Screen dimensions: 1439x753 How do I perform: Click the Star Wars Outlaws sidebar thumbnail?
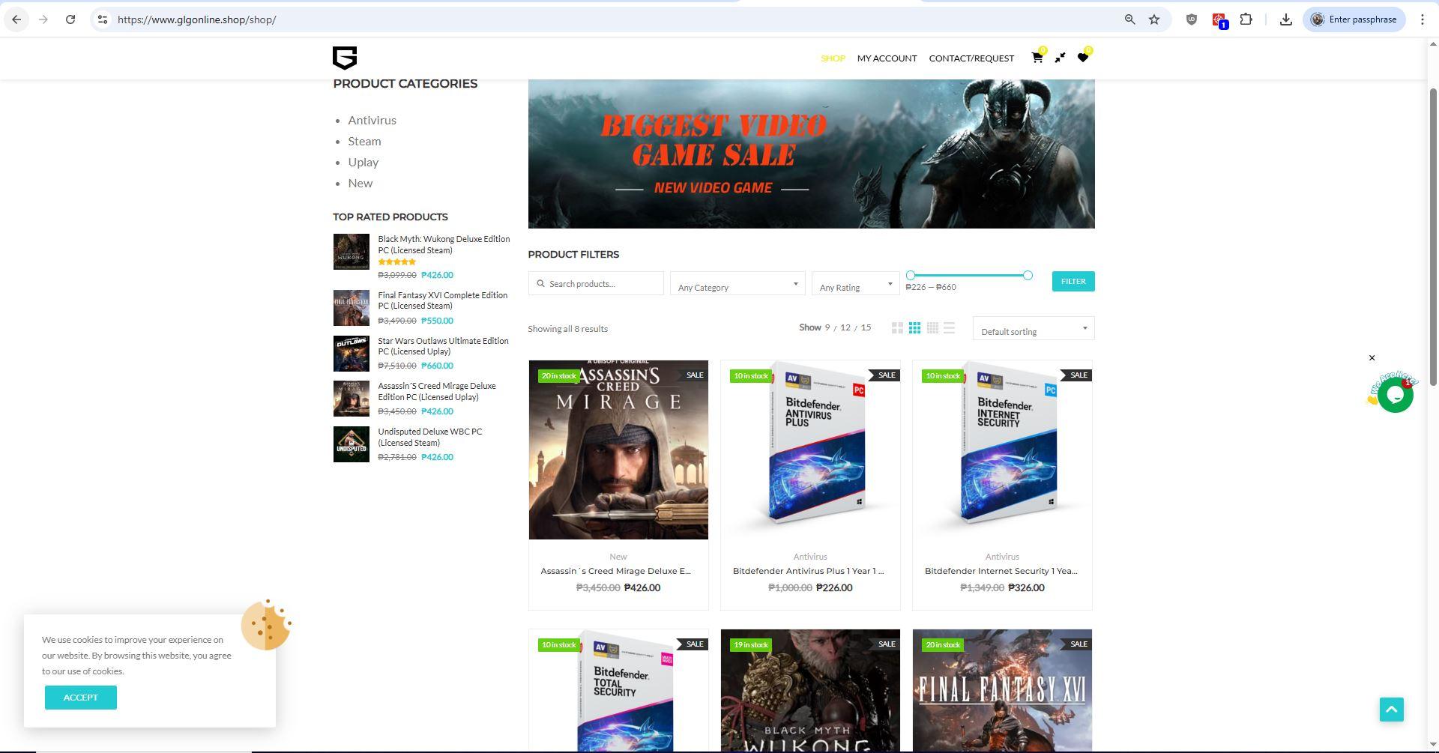point(351,353)
